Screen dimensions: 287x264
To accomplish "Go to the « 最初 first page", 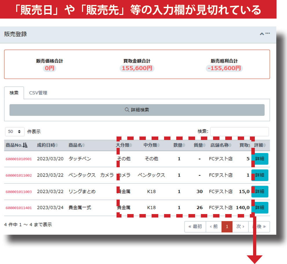I will pos(195,227).
